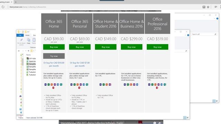Click the Try now button
The height and width of the screenshot is (124, 221).
pyautogui.click(x=54, y=56)
